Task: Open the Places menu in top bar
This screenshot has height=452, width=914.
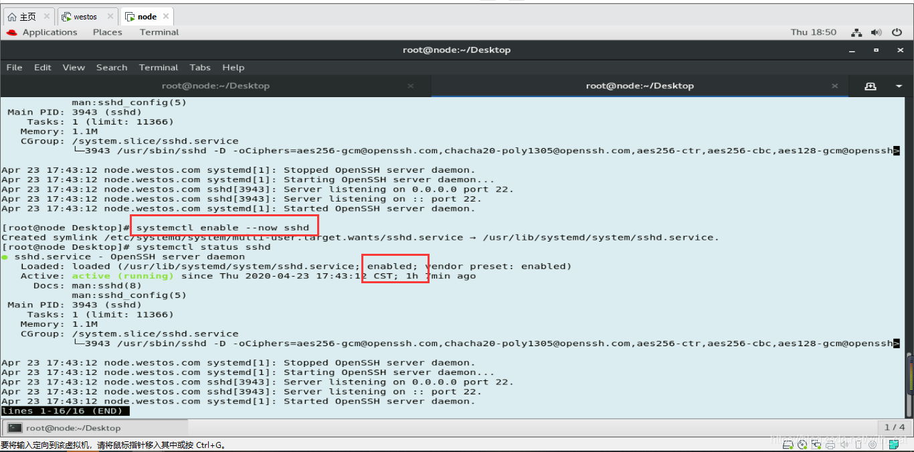Action: (108, 32)
